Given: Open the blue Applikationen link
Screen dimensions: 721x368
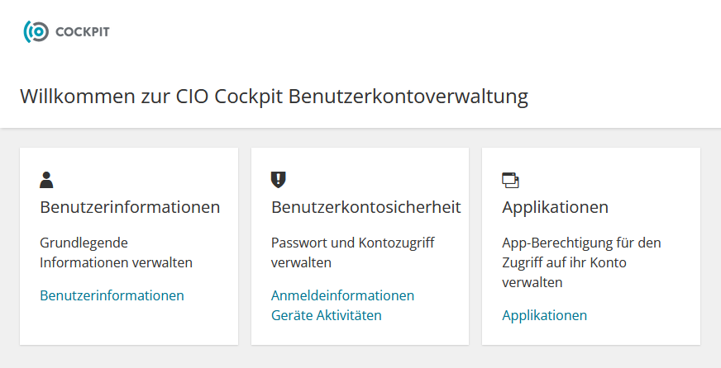Looking at the screenshot, I should click(x=544, y=315).
